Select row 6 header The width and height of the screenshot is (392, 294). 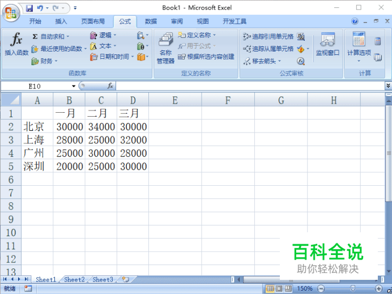11,179
